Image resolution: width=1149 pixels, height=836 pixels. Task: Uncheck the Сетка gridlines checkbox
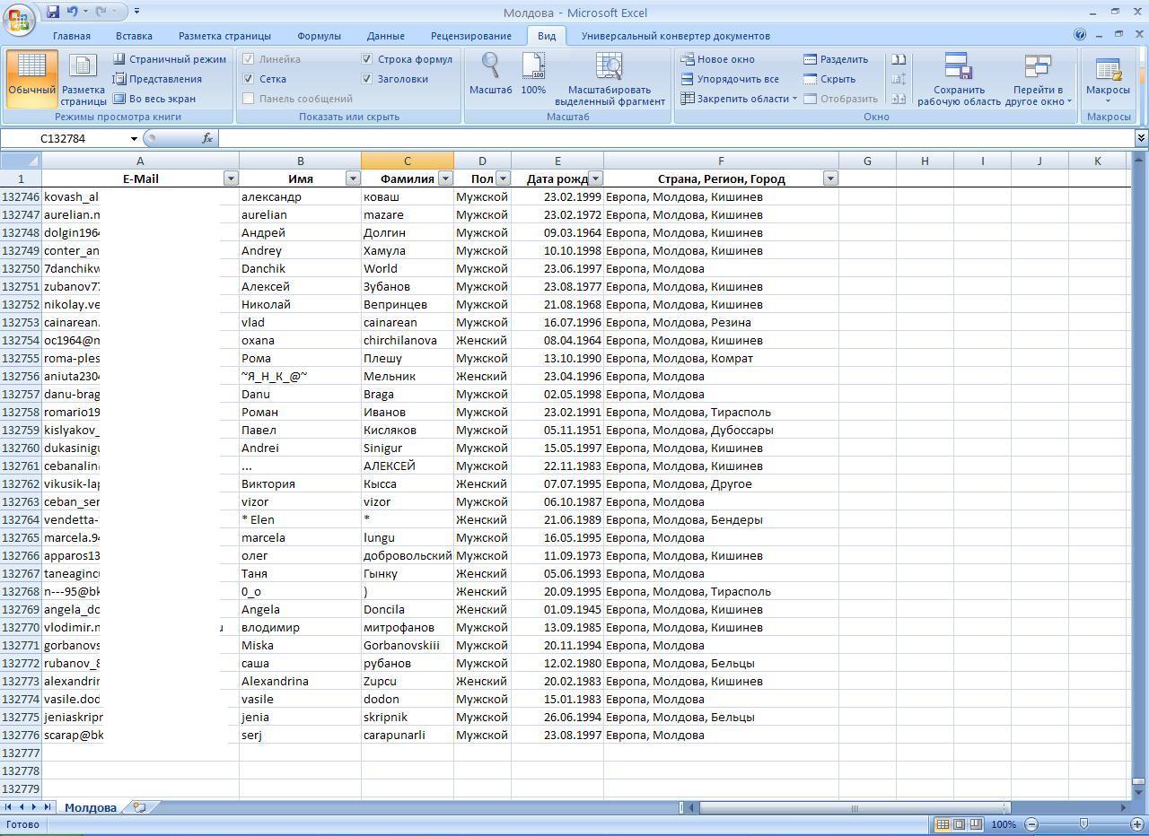coord(249,79)
